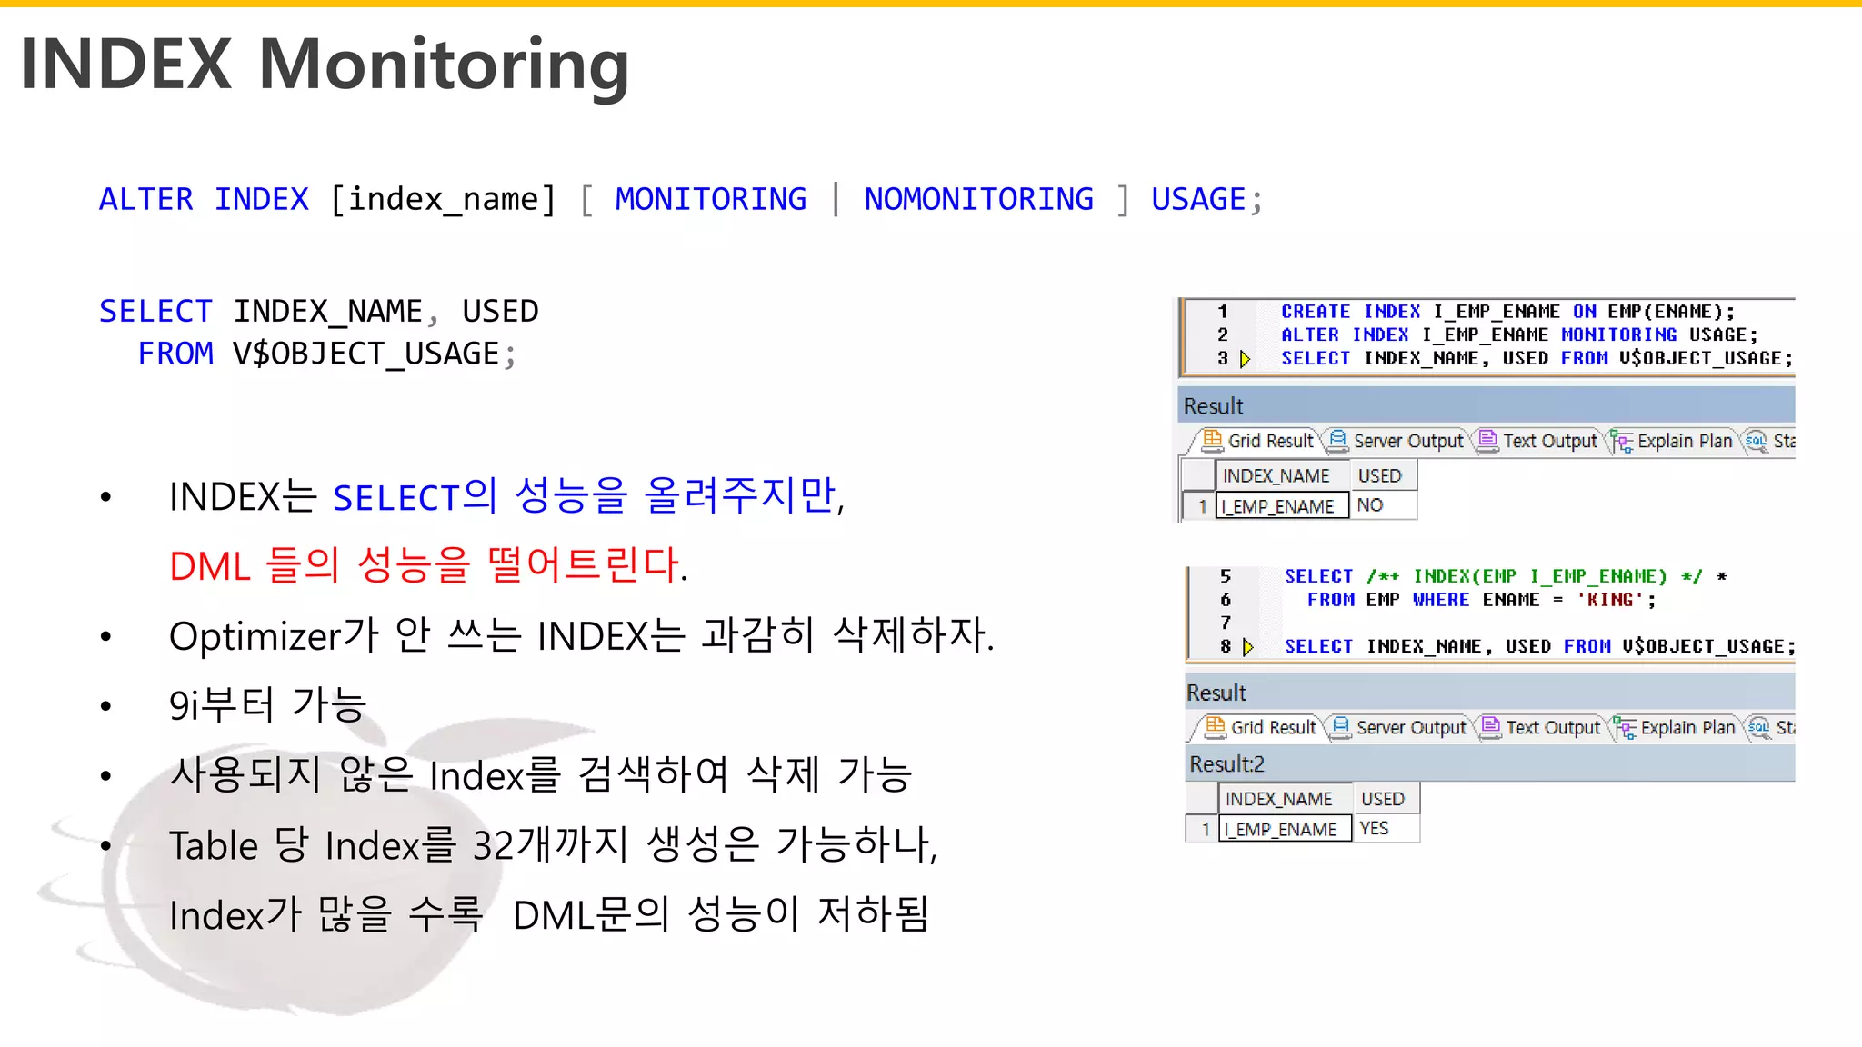Open Server Output tab in upper Result panel
This screenshot has width=1862, height=1047.
click(1397, 441)
